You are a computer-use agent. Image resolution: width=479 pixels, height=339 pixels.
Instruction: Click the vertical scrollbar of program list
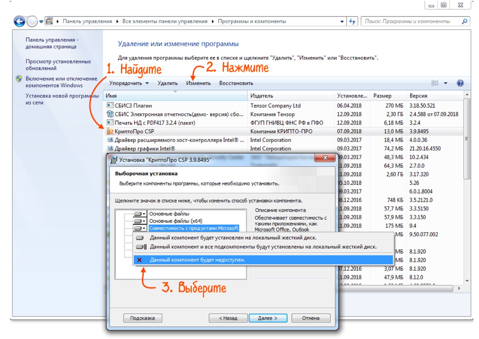click(467, 139)
